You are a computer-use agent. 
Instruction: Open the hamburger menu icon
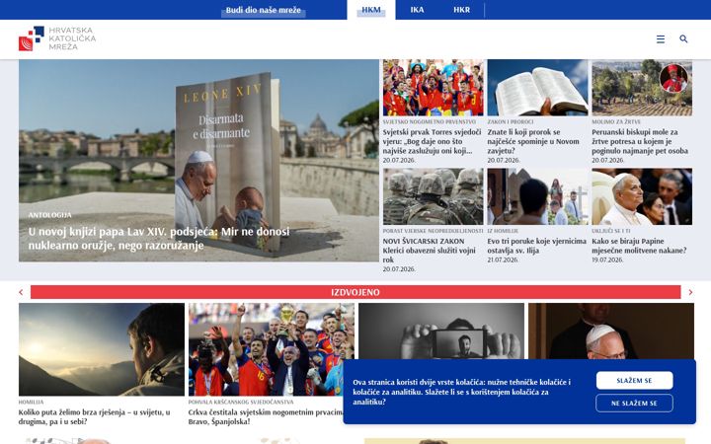(x=661, y=39)
